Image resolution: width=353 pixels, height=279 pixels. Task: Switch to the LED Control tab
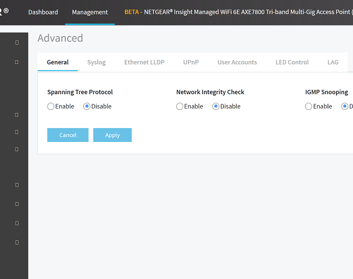tap(292, 62)
